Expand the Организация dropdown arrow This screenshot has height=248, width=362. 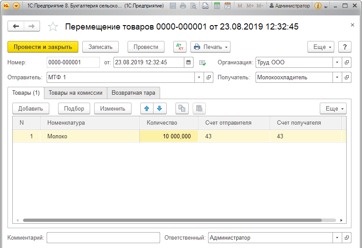click(337, 63)
